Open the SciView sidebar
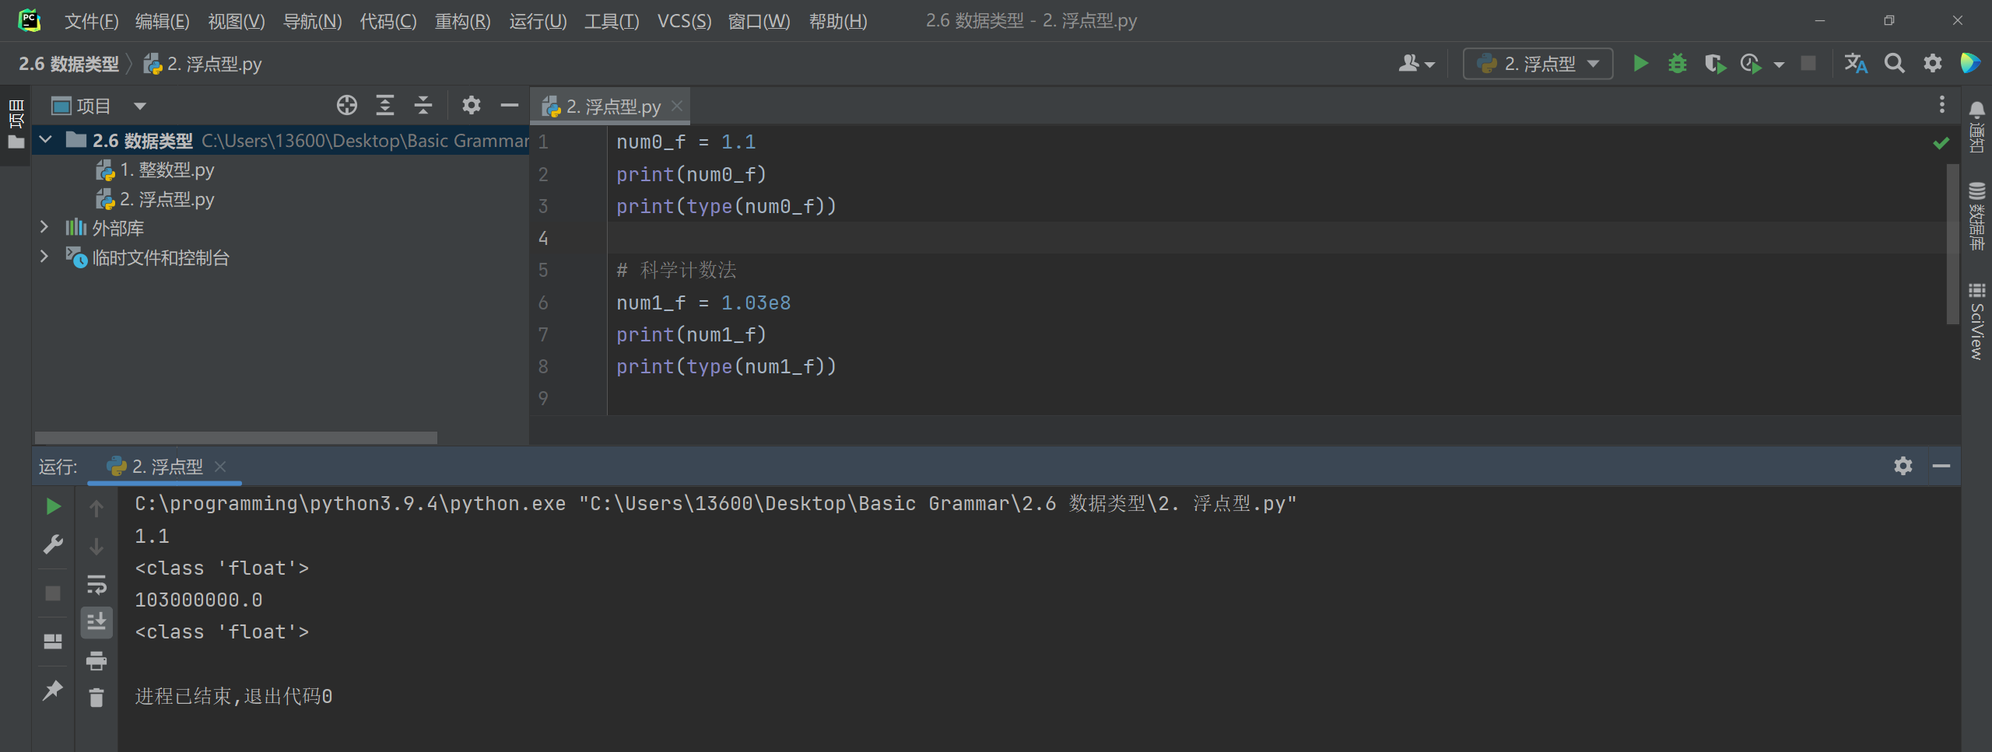Viewport: 1992px width, 752px height. tap(1976, 321)
